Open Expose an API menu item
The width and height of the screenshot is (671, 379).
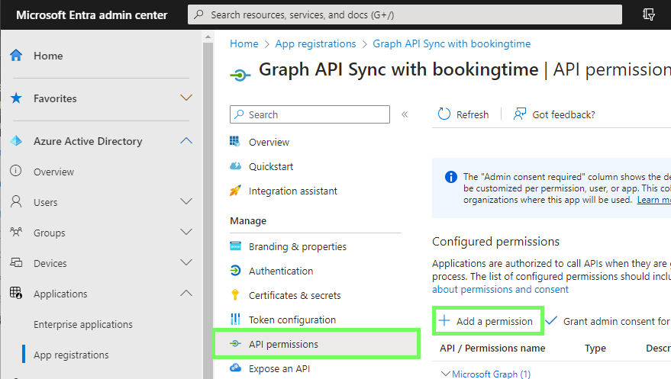pyautogui.click(x=279, y=368)
